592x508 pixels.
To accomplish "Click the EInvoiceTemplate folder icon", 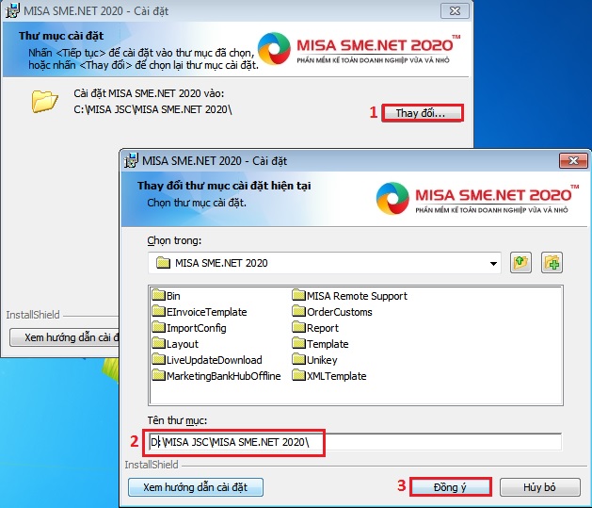I will (159, 311).
